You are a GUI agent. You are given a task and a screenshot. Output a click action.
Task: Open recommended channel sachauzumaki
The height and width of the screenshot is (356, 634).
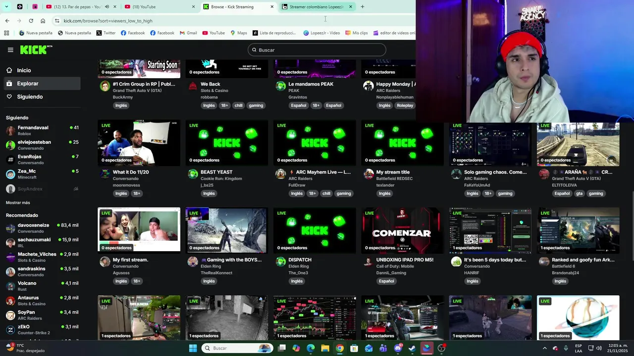click(x=42, y=242)
